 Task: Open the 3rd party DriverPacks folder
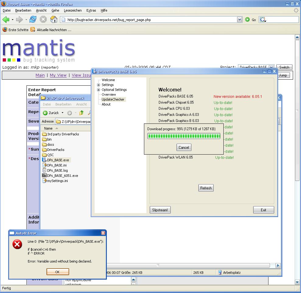63,134
